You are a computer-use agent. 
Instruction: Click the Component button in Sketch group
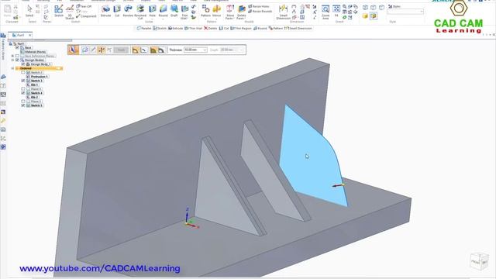(x=86, y=15)
